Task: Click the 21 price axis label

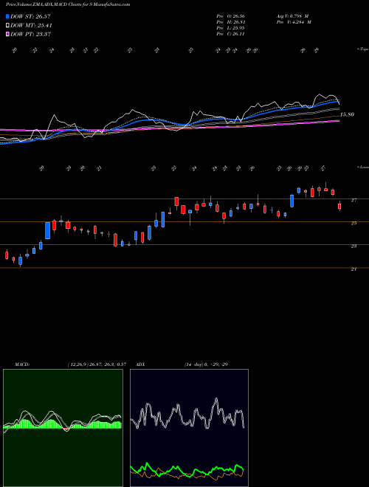Action: click(x=354, y=269)
